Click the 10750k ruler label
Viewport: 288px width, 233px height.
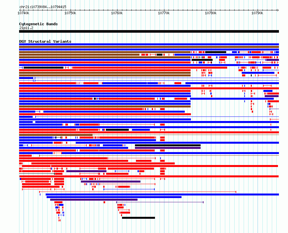pyautogui.click(x=70, y=13)
